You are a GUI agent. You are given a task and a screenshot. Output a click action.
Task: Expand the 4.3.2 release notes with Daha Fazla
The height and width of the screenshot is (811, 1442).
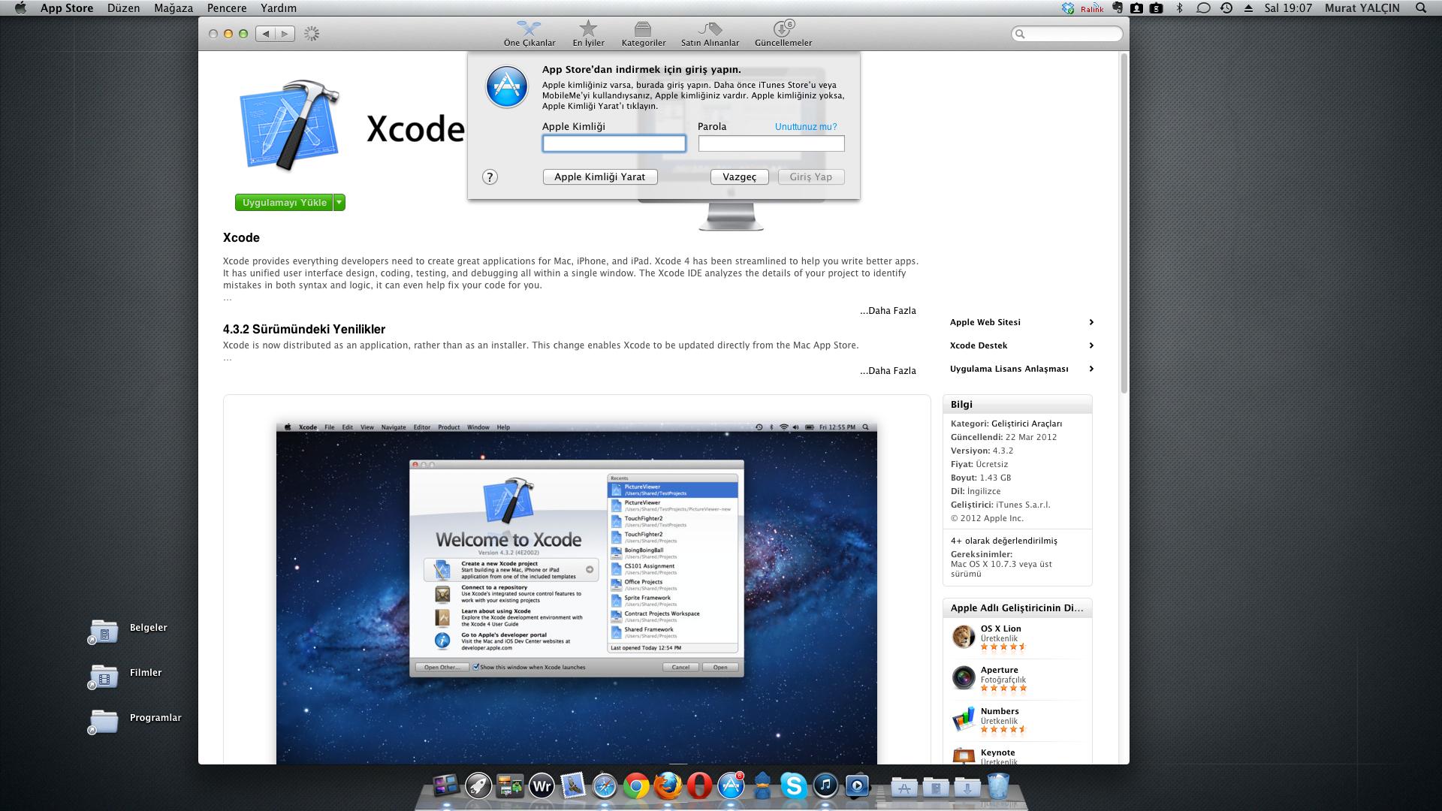[888, 371]
